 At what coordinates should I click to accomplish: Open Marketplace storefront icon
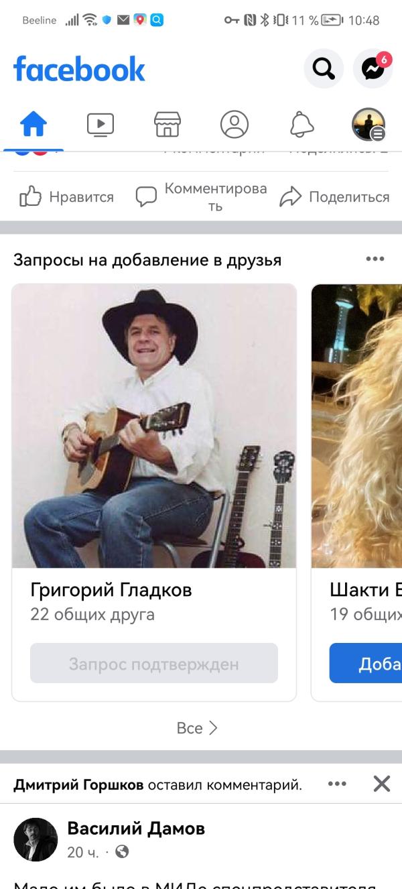[x=167, y=125]
